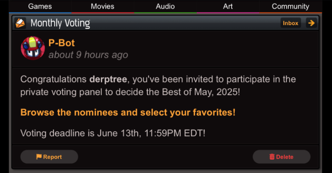
Task: Click the flag icon on Report
Action: (x=39, y=157)
